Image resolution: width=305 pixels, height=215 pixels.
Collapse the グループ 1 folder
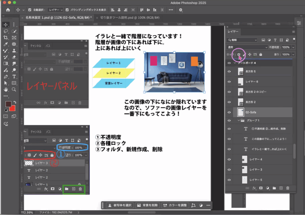(x=239, y=120)
